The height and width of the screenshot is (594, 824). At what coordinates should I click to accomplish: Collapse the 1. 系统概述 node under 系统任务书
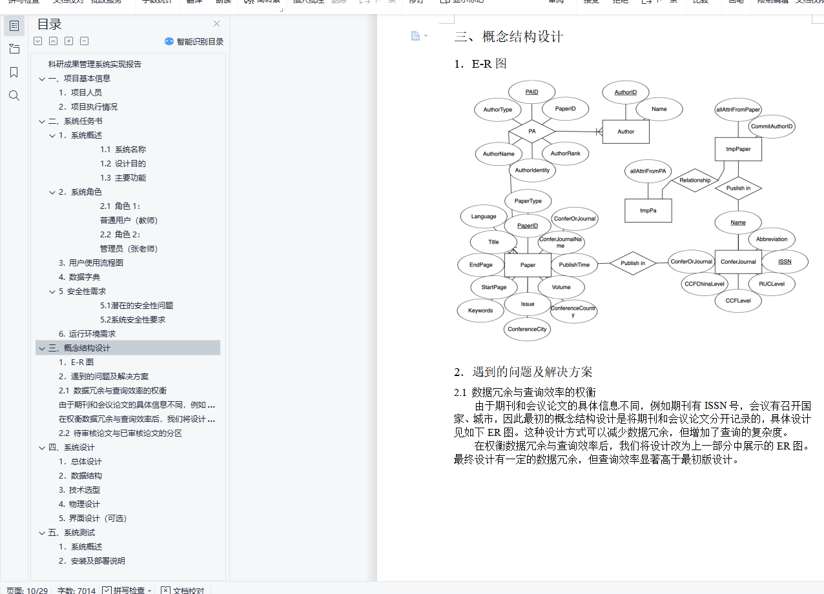52,135
